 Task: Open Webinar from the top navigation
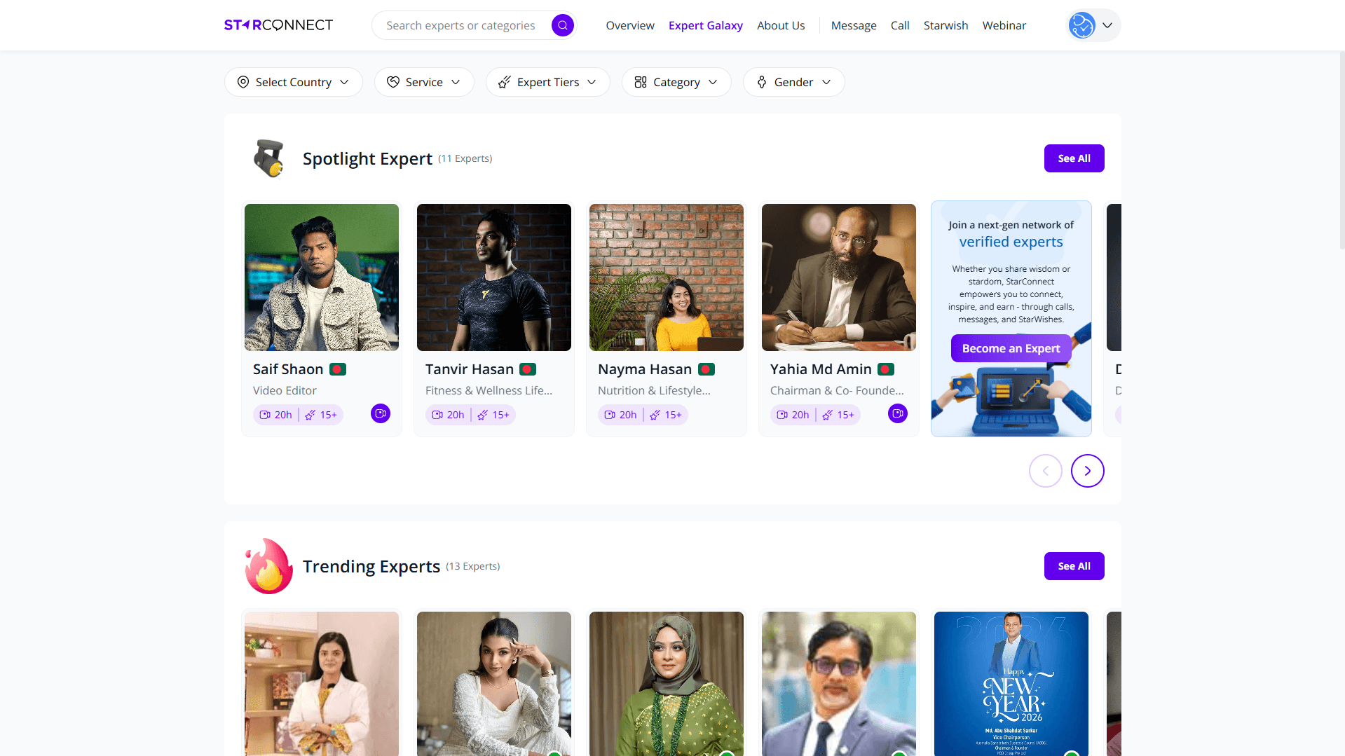point(1004,25)
